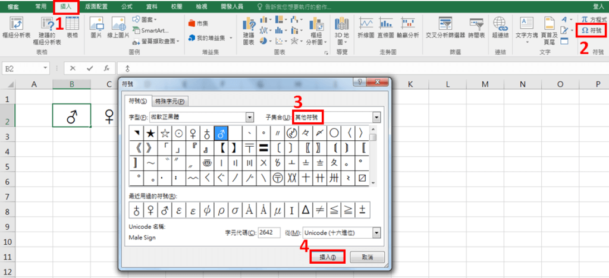Open the Unicode encoding (從) dropdown
The height and width of the screenshot is (278, 609).
tap(376, 233)
